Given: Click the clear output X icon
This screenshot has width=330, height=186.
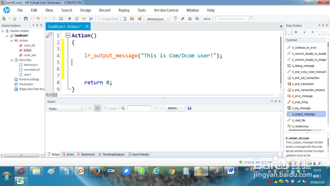Looking at the screenshot, I should point(90,108).
